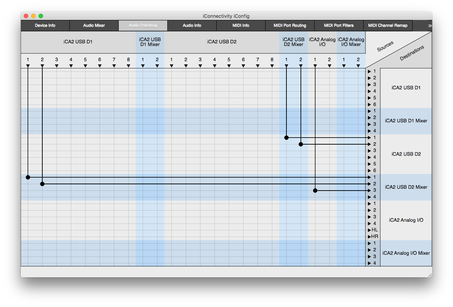Click destination arrow 1 of iCA2 USB D1

pyautogui.click(x=370, y=71)
